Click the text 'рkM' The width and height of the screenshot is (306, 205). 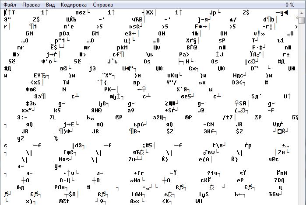123,48
